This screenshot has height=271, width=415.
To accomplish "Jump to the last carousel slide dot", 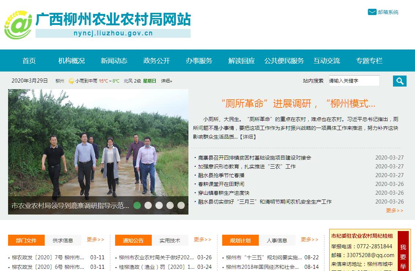I will pos(181,205).
